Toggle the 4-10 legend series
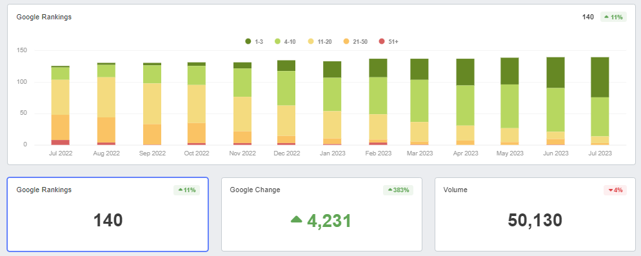Viewport: 641px width, 256px height. point(285,41)
